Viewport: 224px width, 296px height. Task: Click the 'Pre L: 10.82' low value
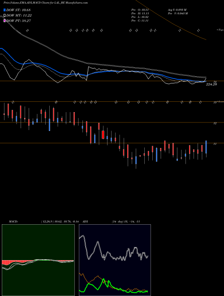point(140,17)
